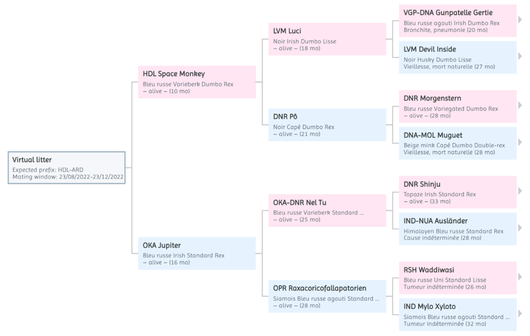
Task: Open the RSH Waddiwasi name link
Action: [x=429, y=270]
